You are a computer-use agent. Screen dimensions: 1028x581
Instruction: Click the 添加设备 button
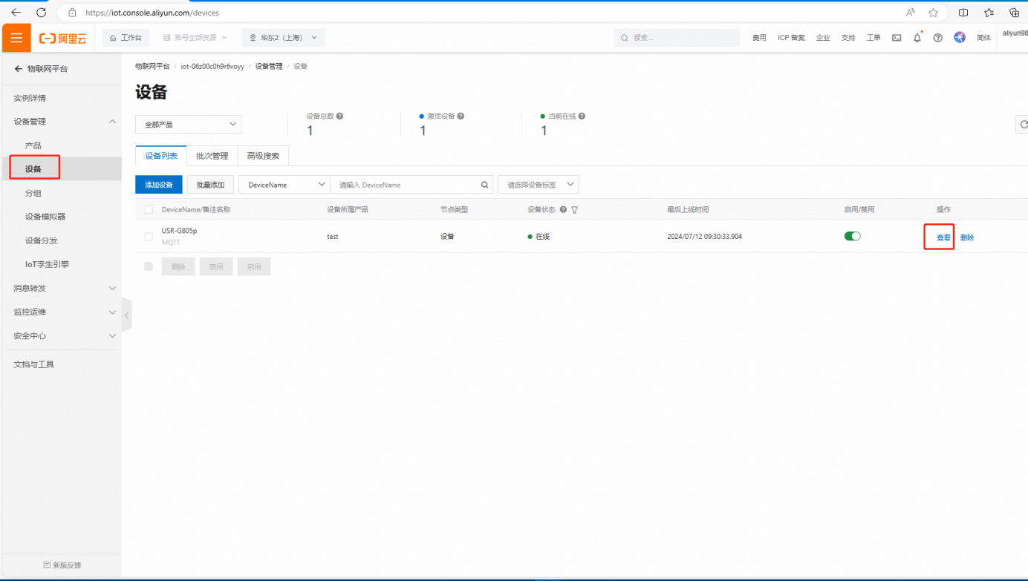158,185
